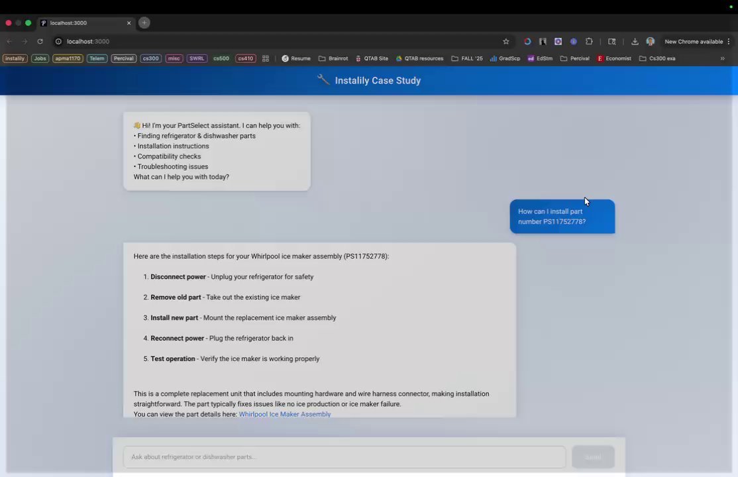Open the Downloads icon in toolbar
Image resolution: width=738 pixels, height=477 pixels.
click(635, 42)
